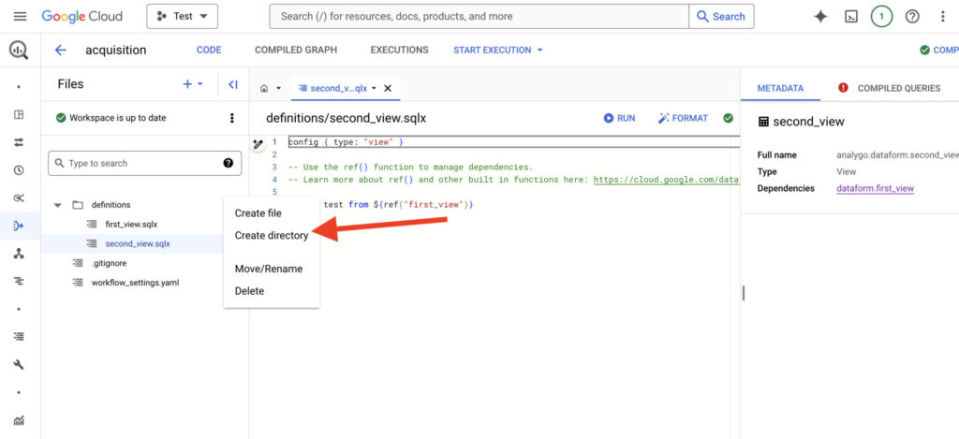Image resolution: width=959 pixels, height=439 pixels.
Task: Click the blue Search button
Action: (x=721, y=17)
